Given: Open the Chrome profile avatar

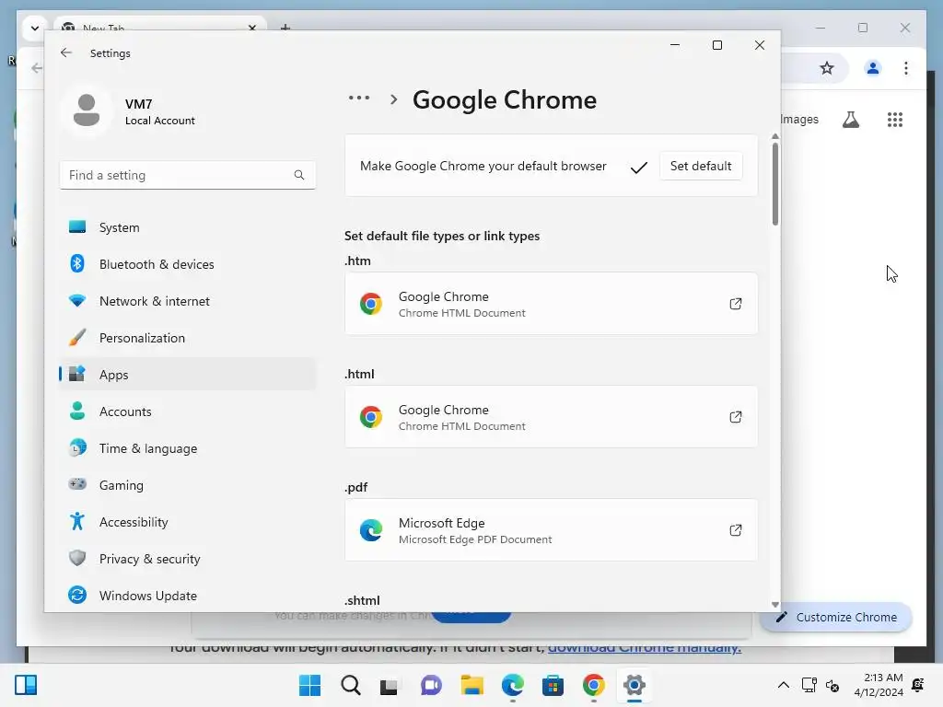Looking at the screenshot, I should 873,68.
